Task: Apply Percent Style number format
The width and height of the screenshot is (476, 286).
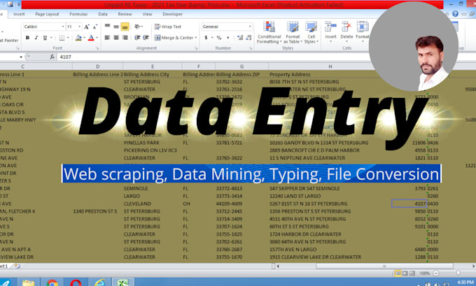Action: click(x=219, y=38)
